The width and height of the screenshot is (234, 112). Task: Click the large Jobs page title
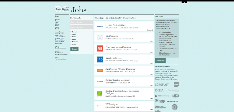[x=79, y=10]
